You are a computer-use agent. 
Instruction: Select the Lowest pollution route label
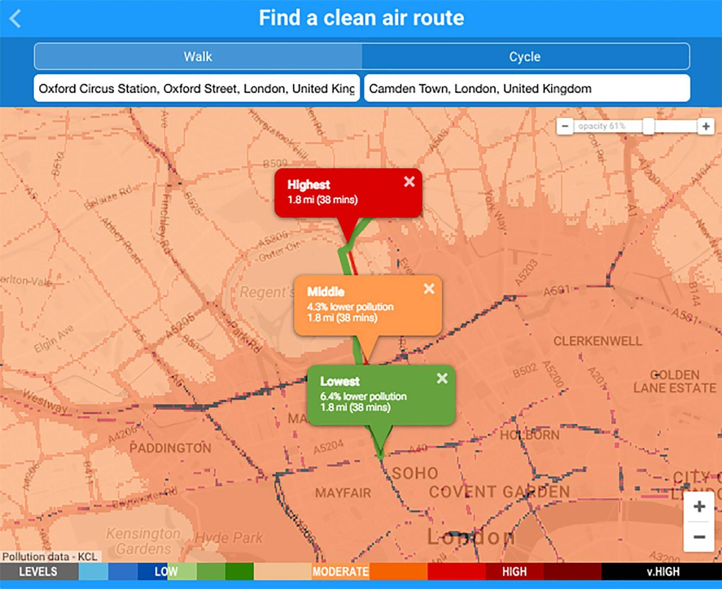340,382
